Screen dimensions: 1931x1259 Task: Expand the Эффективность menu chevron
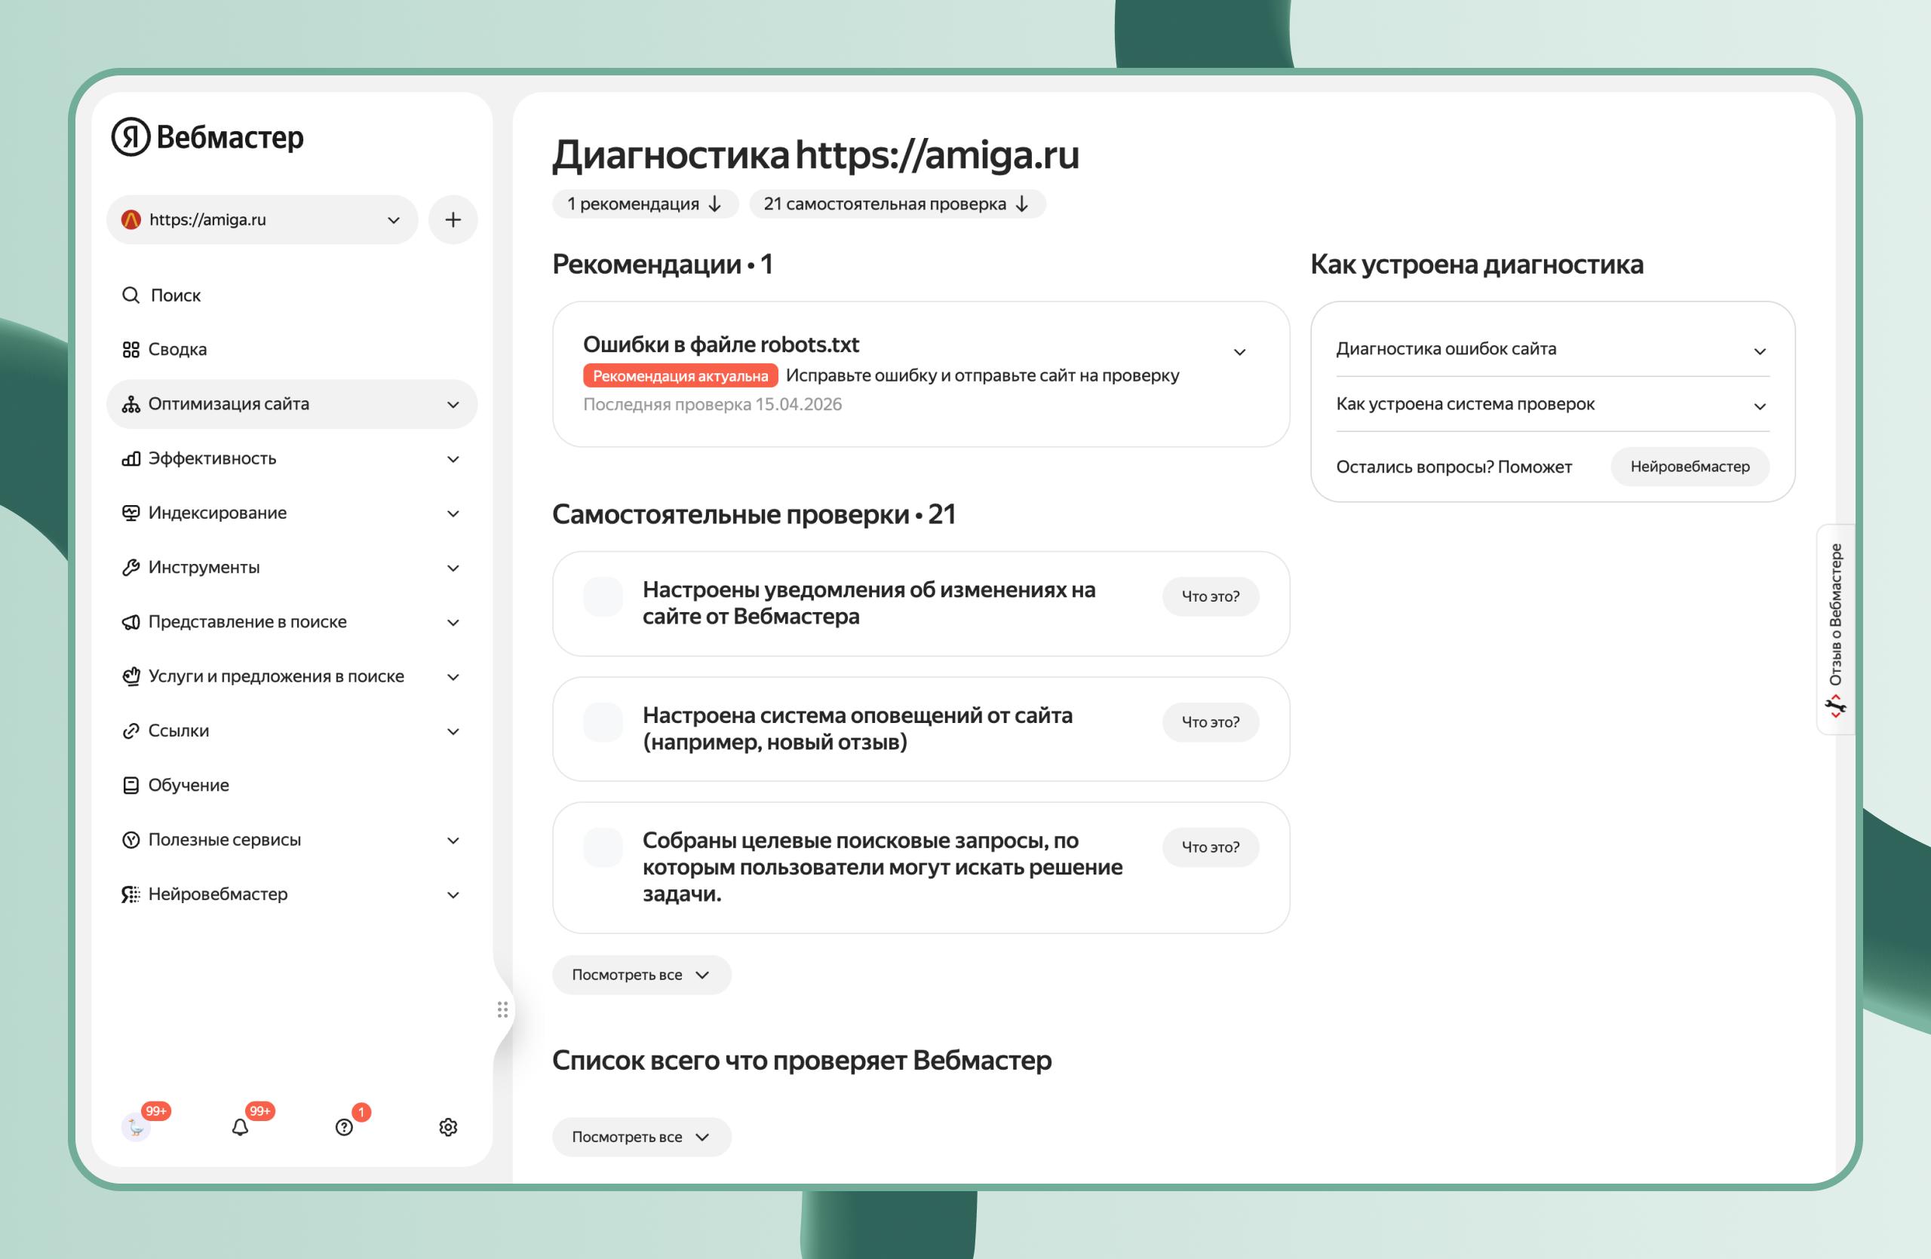pyautogui.click(x=453, y=459)
